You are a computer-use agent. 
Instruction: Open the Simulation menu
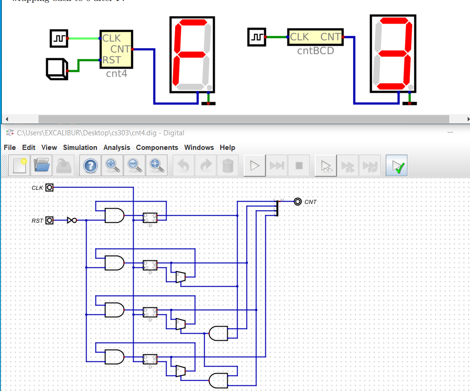click(80, 147)
